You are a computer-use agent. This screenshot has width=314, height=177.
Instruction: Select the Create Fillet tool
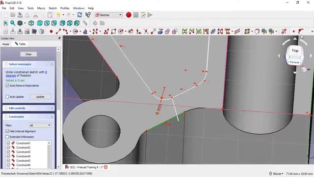click(x=138, y=31)
